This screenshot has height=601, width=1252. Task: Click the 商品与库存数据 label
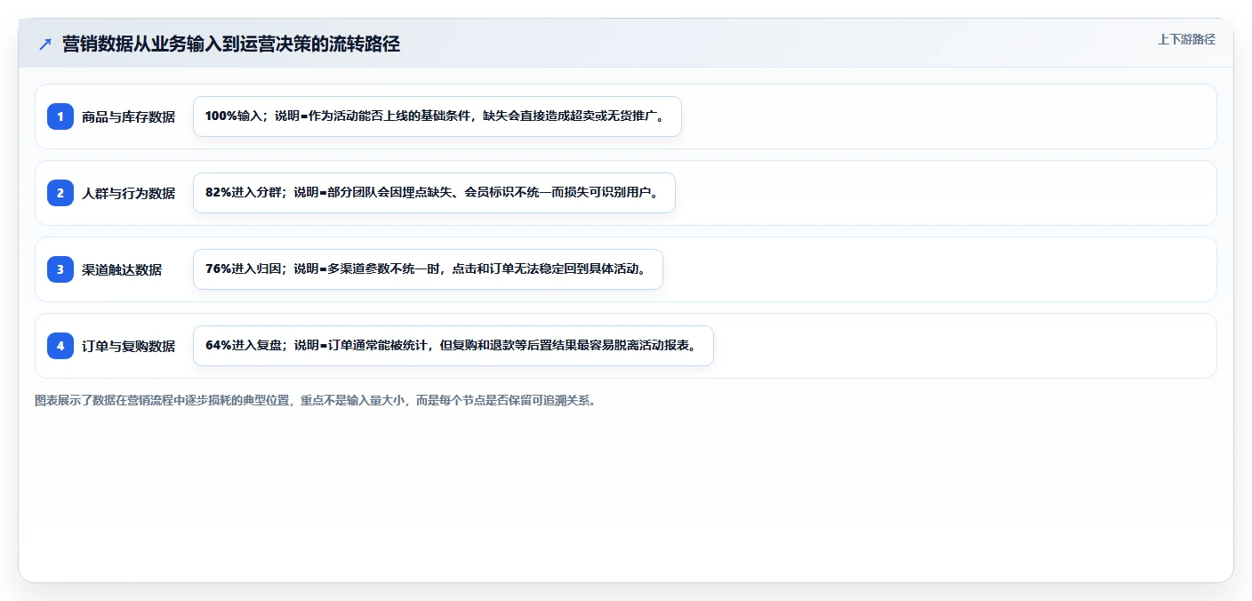(128, 116)
